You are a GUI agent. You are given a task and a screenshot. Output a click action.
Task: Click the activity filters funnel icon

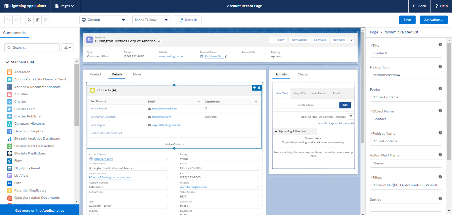coord(351,116)
